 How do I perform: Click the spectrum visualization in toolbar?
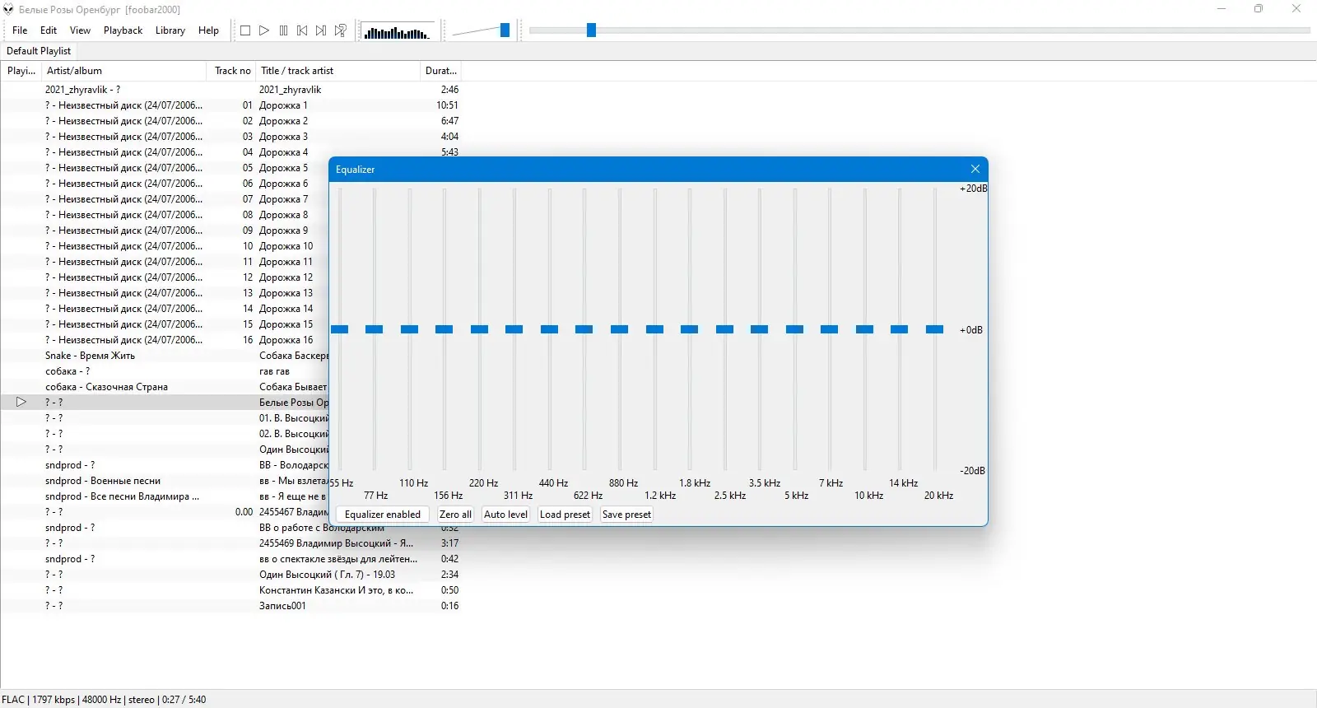[397, 31]
